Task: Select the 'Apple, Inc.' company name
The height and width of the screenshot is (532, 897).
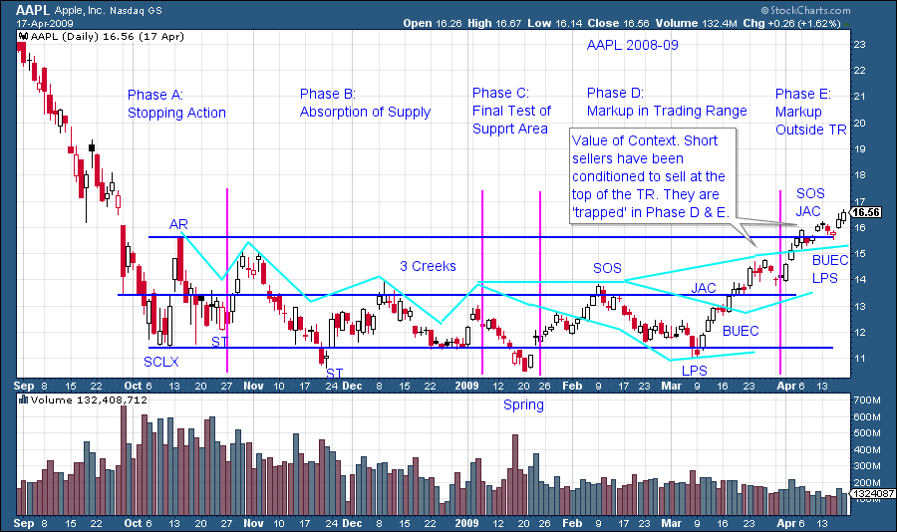Action: pos(80,10)
